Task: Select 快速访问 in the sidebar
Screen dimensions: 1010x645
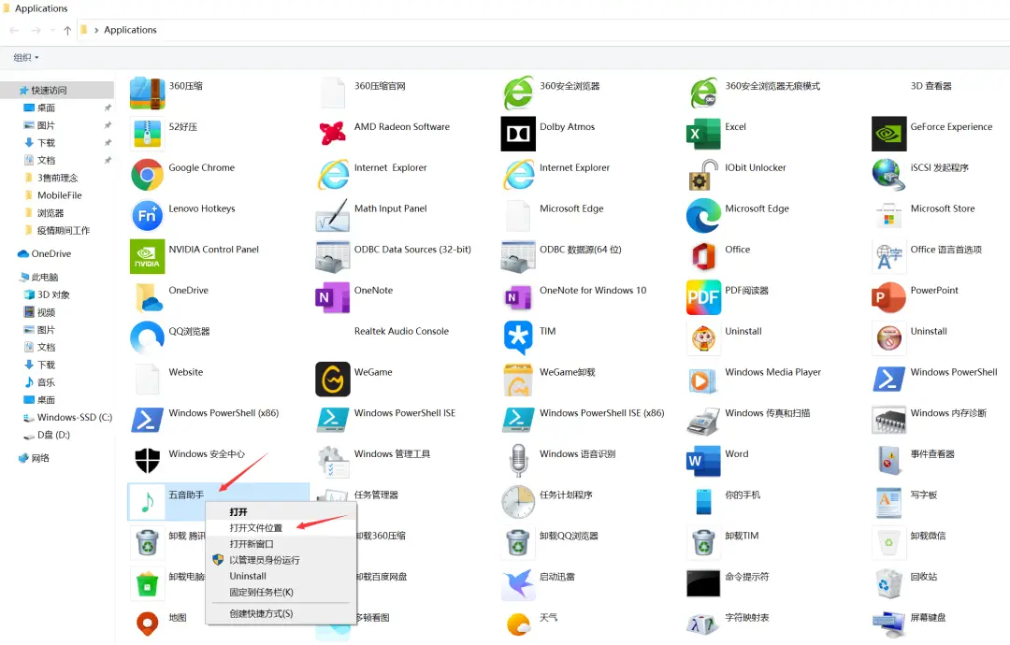Action: [x=57, y=90]
